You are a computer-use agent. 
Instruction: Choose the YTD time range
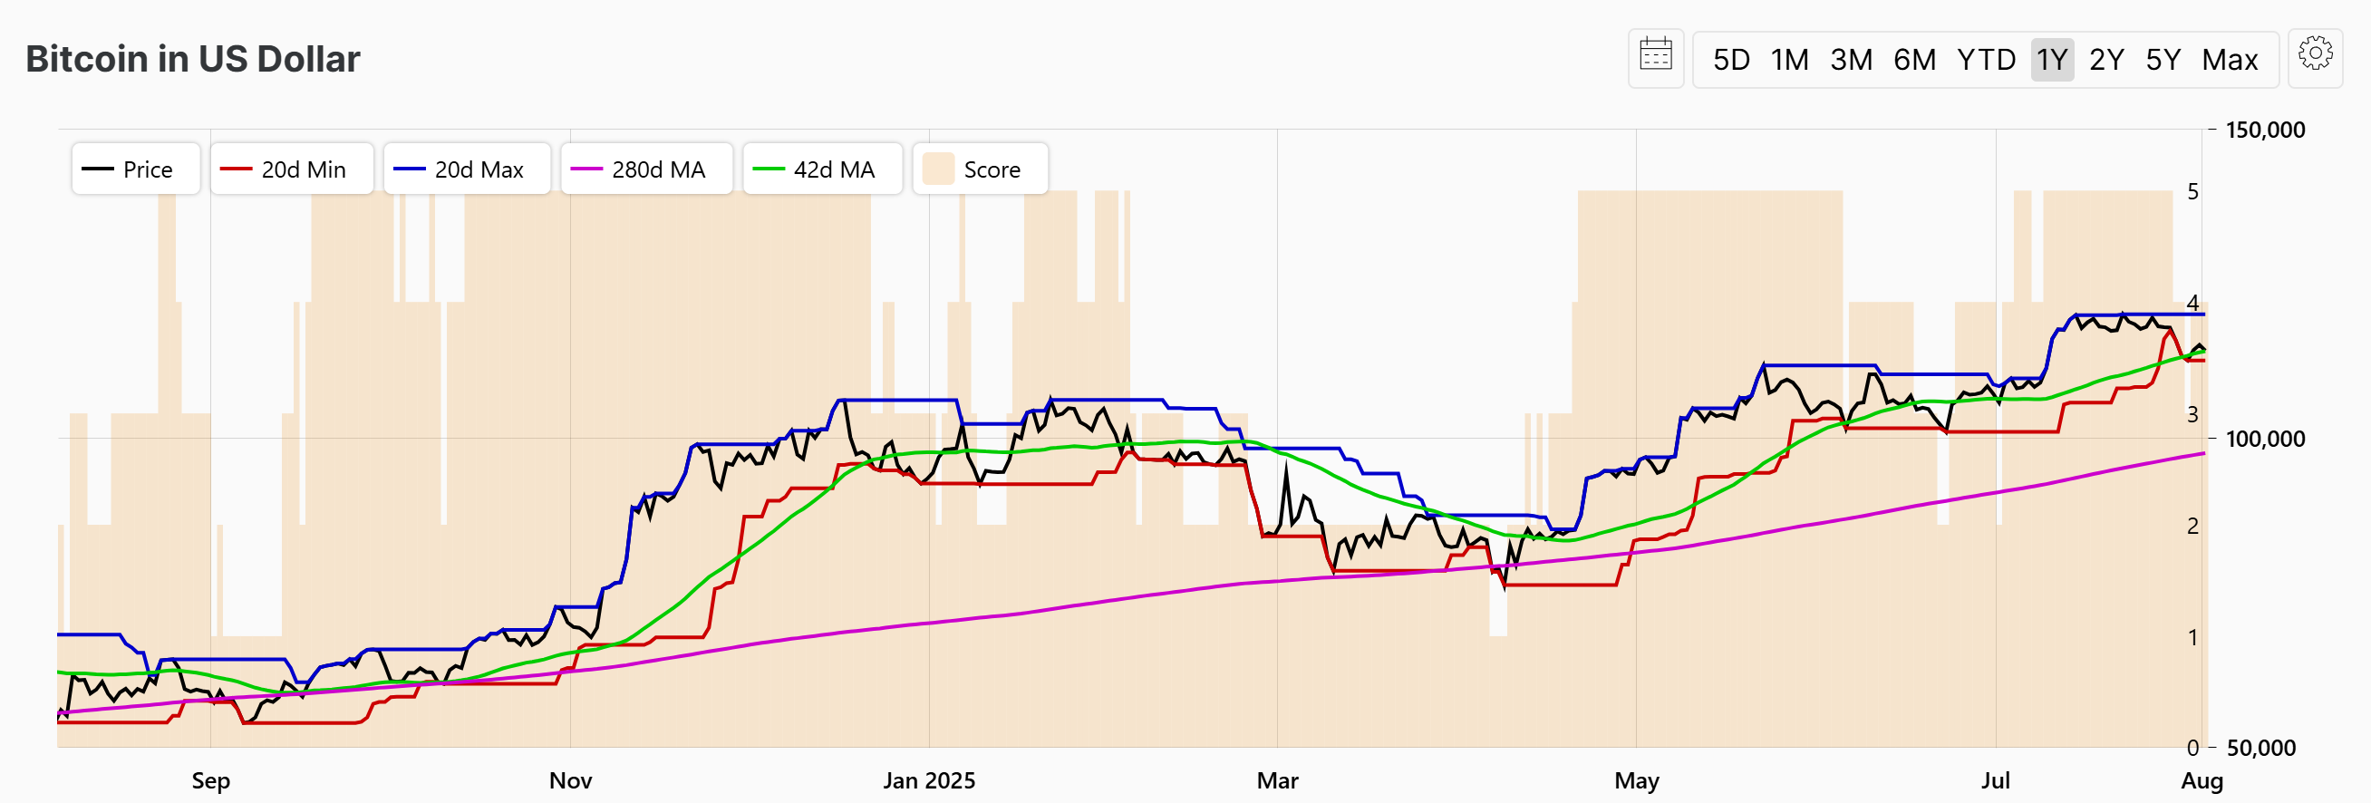1987,60
